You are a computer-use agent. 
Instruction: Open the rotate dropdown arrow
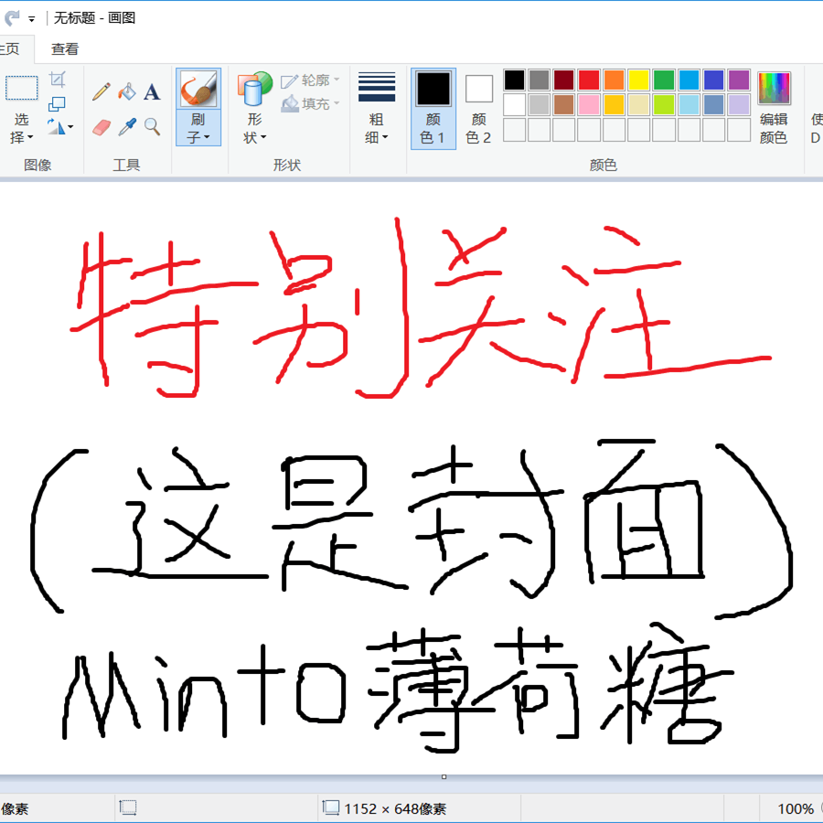[x=70, y=126]
